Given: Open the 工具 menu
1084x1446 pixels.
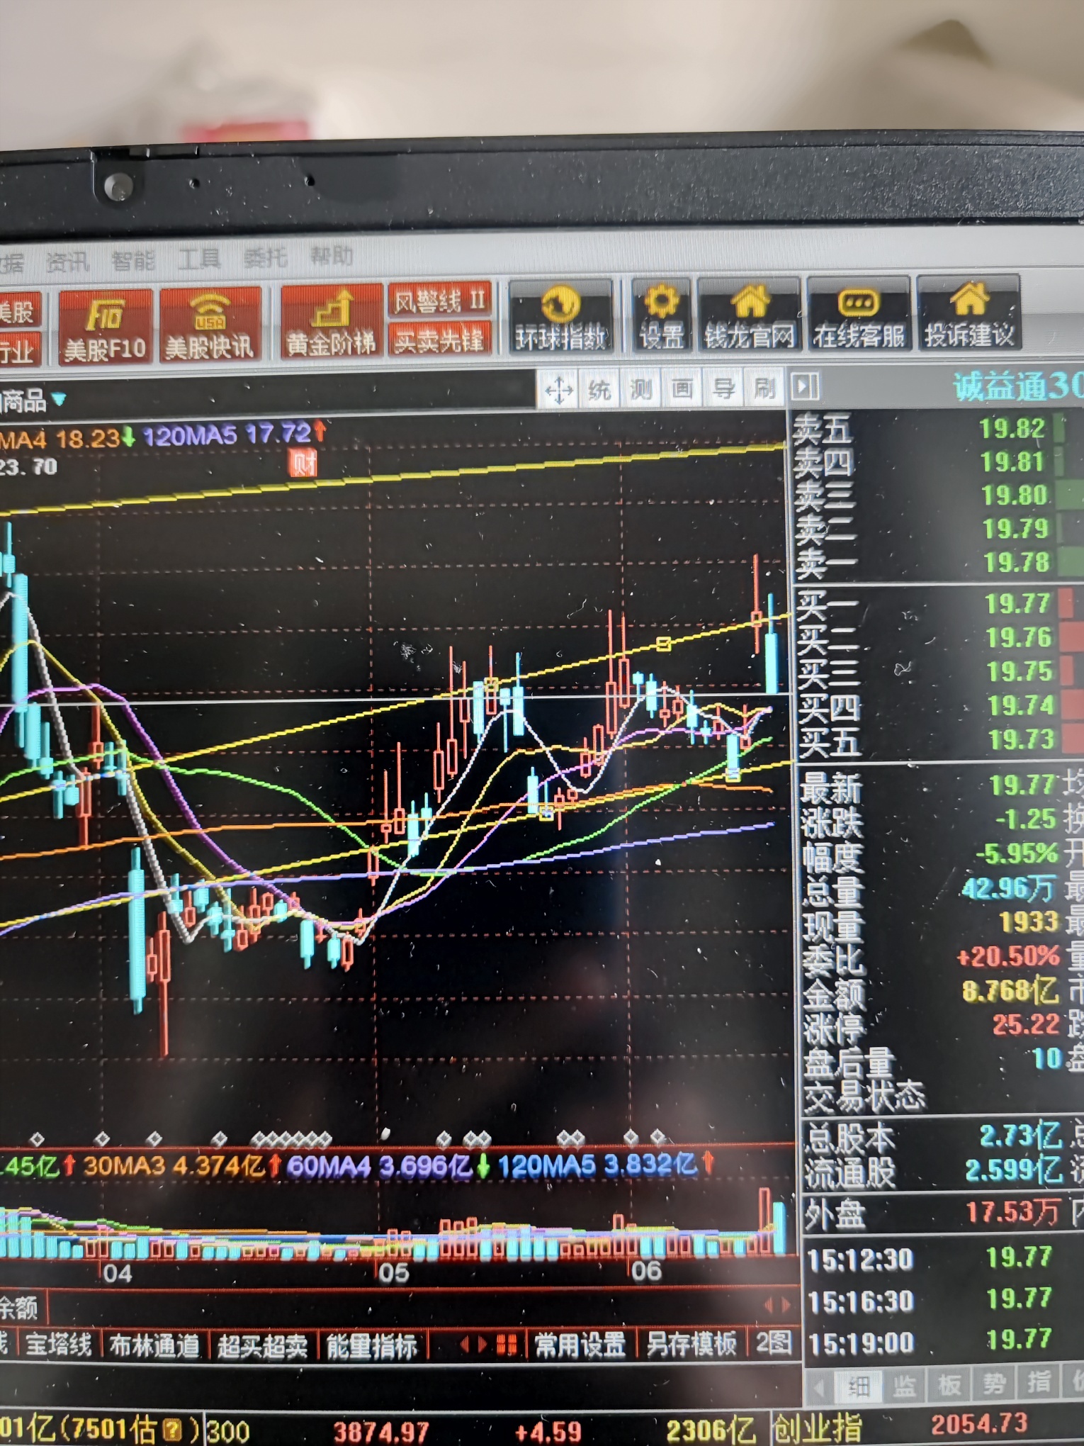Looking at the screenshot, I should [198, 259].
